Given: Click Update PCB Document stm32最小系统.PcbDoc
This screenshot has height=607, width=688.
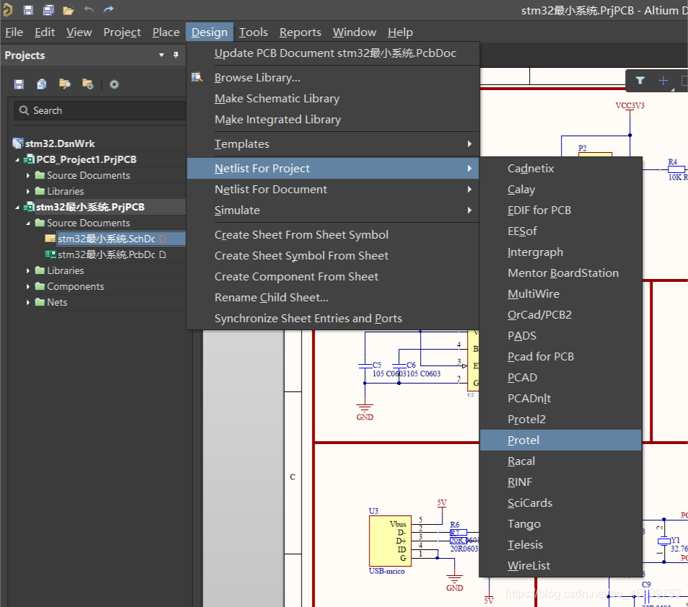Looking at the screenshot, I should (x=335, y=53).
